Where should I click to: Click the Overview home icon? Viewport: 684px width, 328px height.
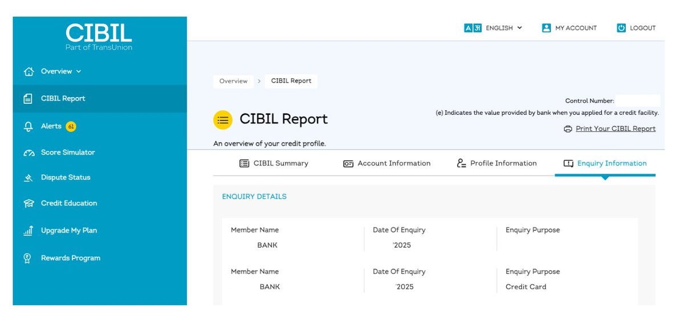(28, 71)
